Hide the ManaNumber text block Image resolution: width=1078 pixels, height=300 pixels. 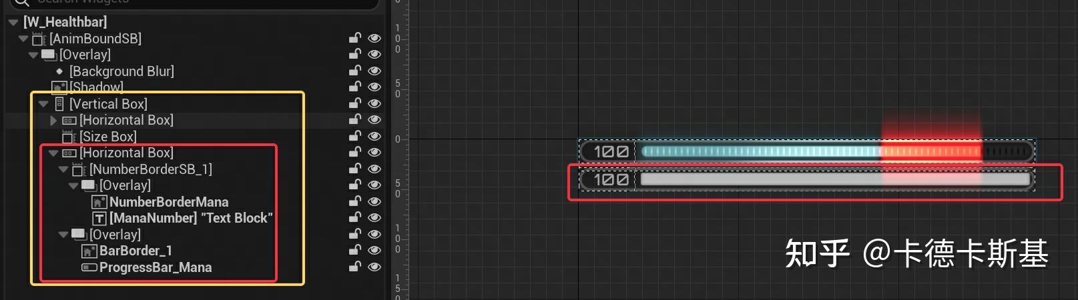374,217
